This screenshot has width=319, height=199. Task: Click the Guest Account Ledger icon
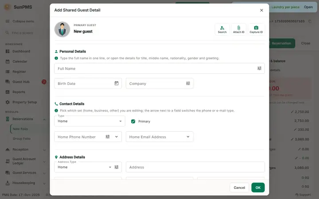(8, 161)
